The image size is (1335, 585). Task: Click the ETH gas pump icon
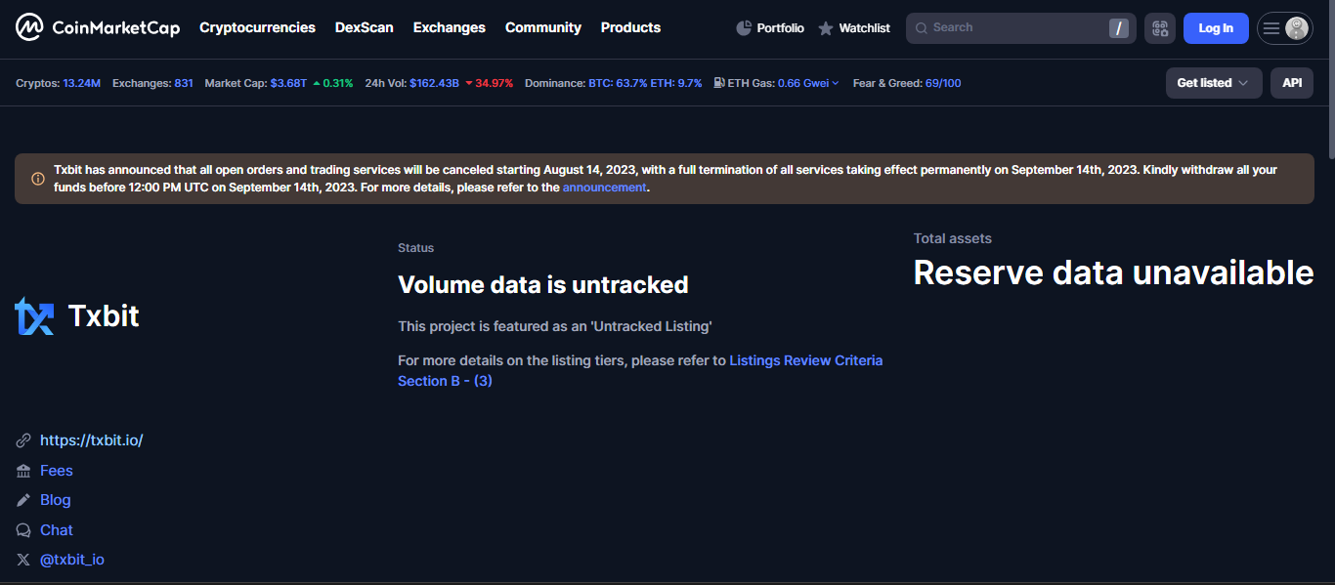pyautogui.click(x=719, y=83)
